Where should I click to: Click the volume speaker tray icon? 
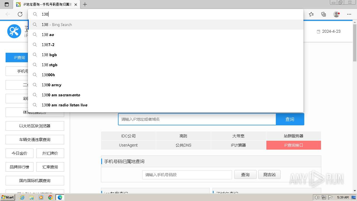(317, 197)
